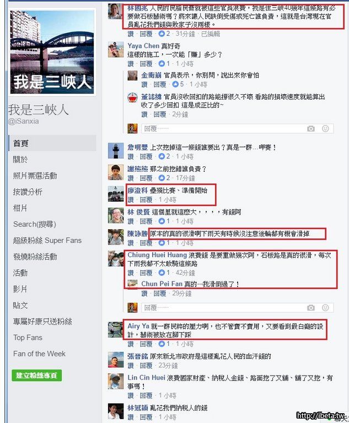Open Top Fans sidebar item
This screenshot has height=423, width=349.
[x=28, y=338]
